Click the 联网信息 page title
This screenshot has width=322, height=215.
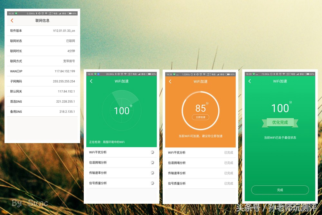pyautogui.click(x=42, y=21)
